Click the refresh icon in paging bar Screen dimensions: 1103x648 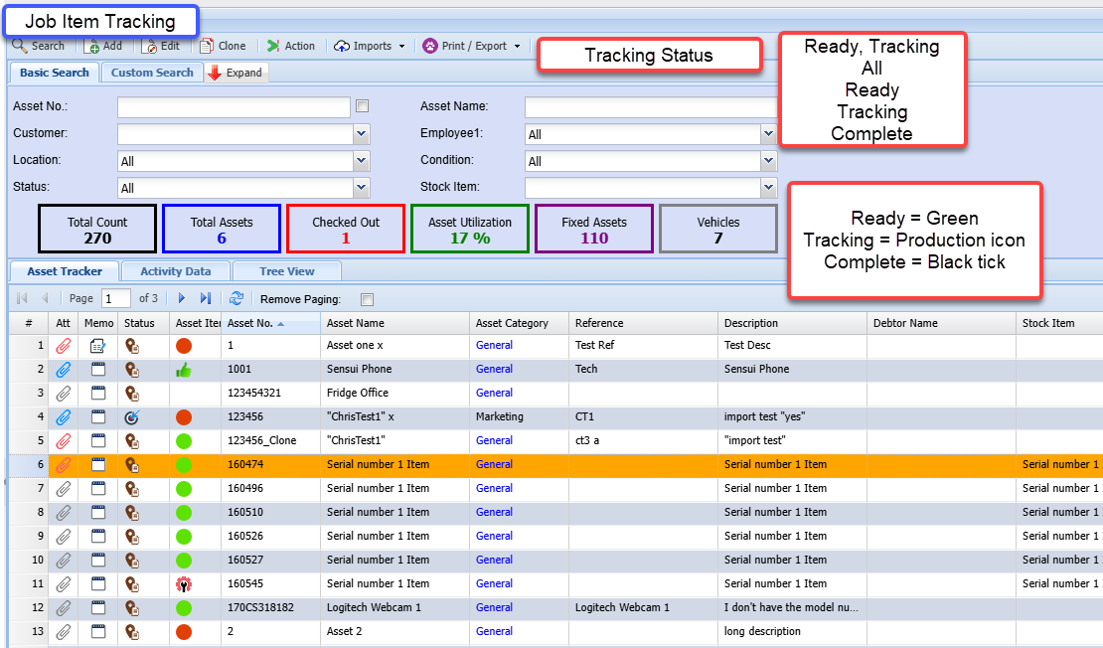[236, 298]
